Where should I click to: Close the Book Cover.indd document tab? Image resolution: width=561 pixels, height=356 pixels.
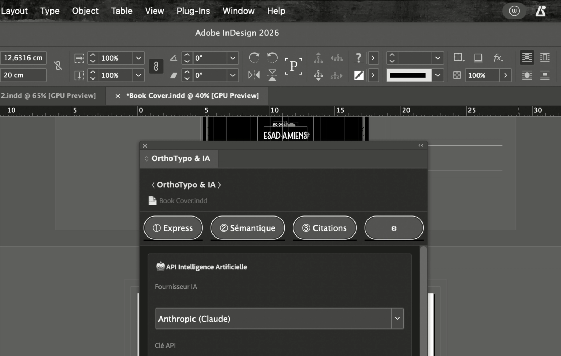pos(118,96)
